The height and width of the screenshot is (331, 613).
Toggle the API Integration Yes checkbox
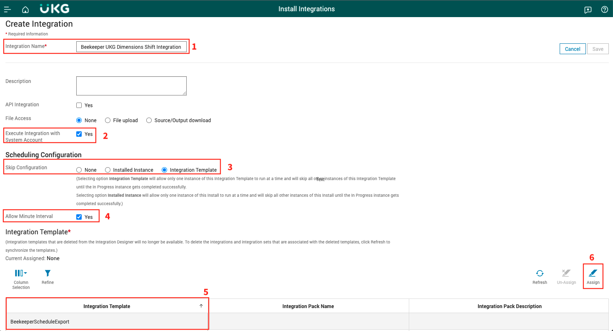79,105
